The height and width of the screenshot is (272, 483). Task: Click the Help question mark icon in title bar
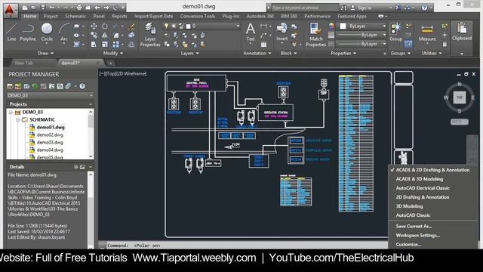point(424,8)
